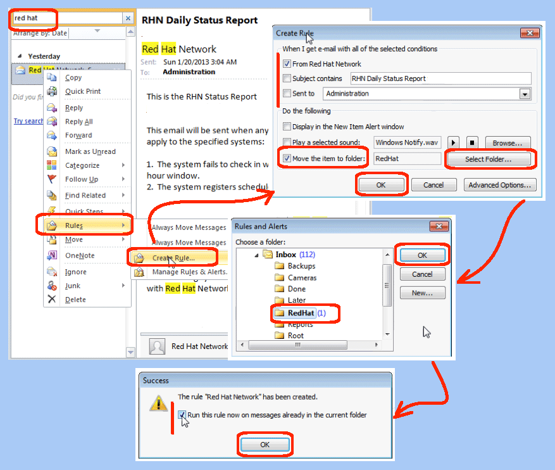
Task: Click the Forward arrow icon
Action: pyautogui.click(x=52, y=135)
